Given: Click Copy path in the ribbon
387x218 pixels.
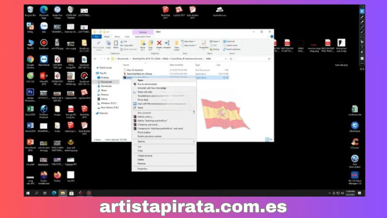Looking at the screenshot, I should 127,45.
